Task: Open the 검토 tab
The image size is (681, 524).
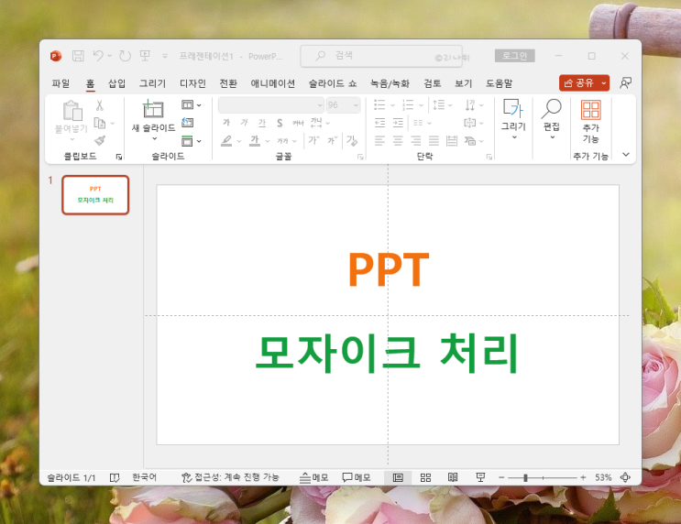Action: (x=432, y=83)
